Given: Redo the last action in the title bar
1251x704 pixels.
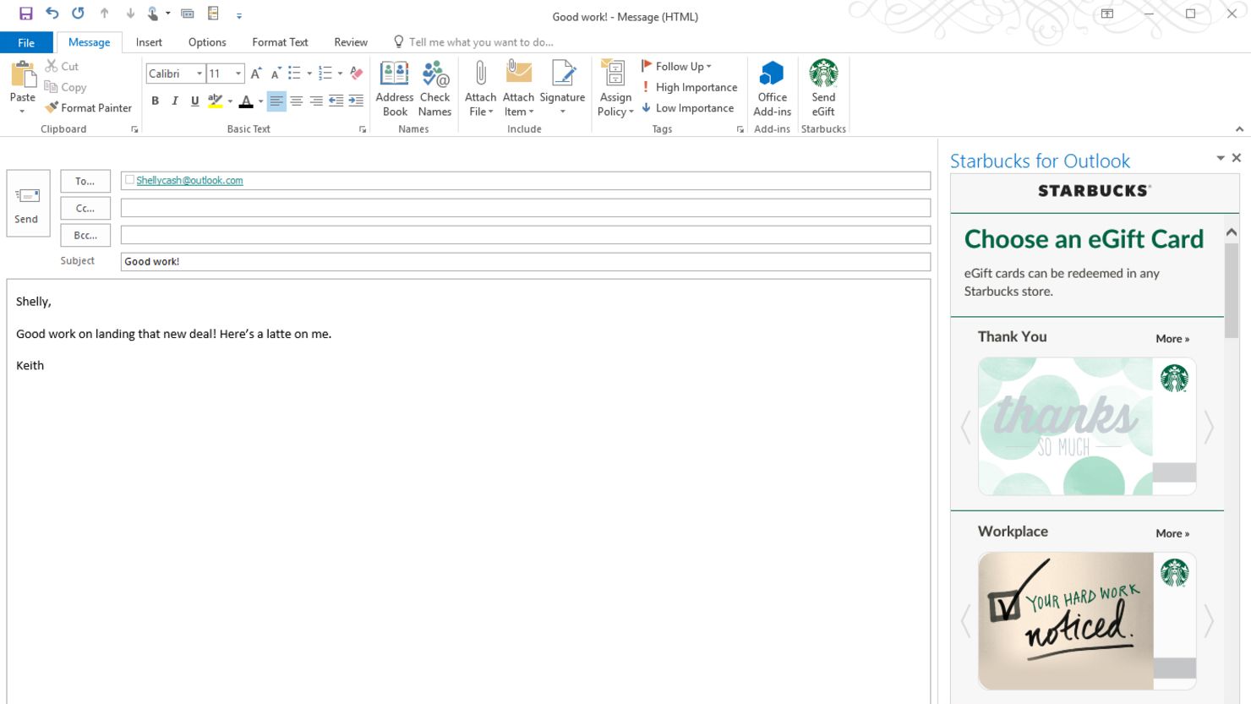Looking at the screenshot, I should coord(78,14).
